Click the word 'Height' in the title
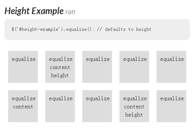The width and height of the screenshot is (194, 137). [17, 11]
